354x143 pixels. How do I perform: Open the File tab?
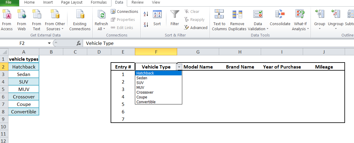tap(9, 2)
